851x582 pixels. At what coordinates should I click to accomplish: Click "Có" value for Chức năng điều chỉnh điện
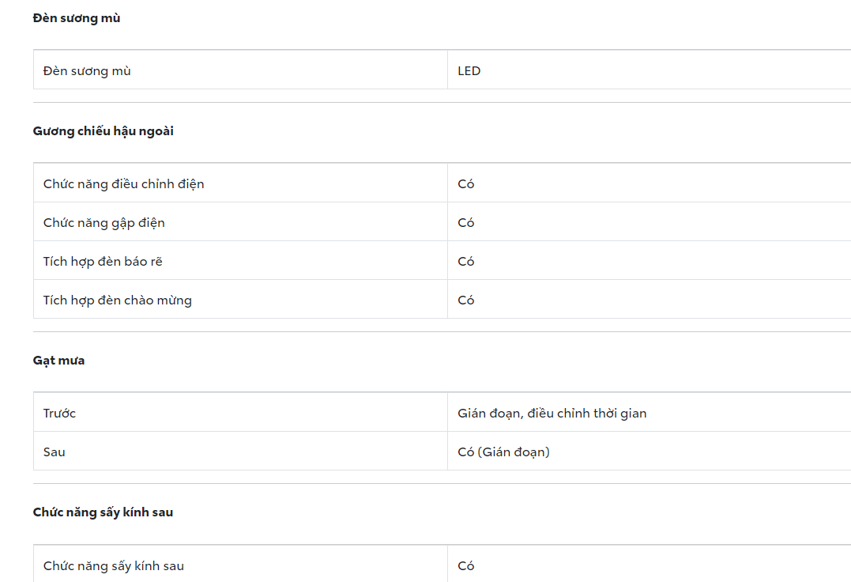tap(466, 184)
